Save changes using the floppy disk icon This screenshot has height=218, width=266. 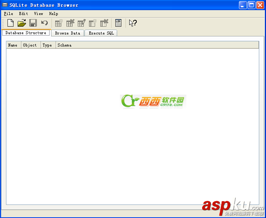(33, 23)
